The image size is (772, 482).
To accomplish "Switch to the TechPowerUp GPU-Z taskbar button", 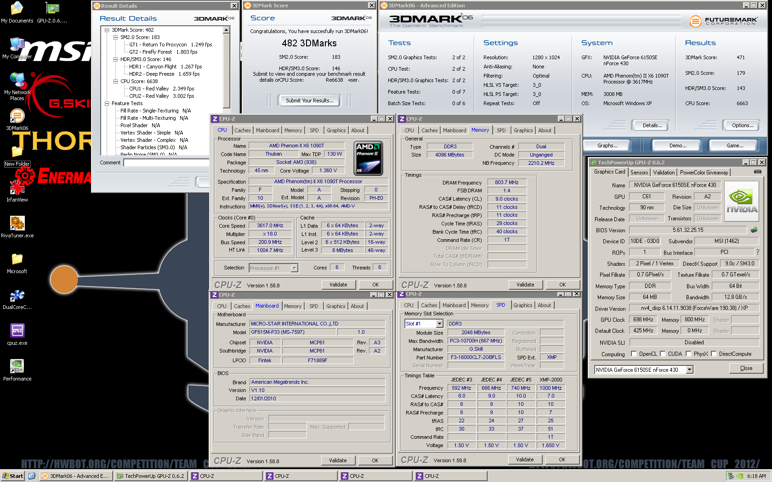I will click(x=151, y=476).
